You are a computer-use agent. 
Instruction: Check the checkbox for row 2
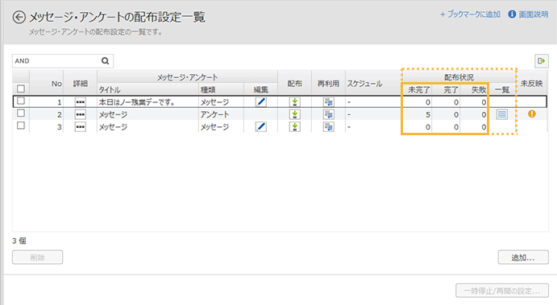coord(21,113)
